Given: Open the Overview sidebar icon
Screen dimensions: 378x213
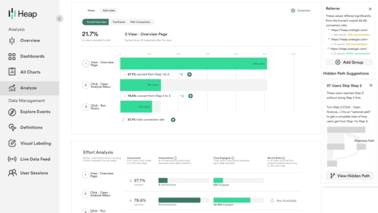Looking at the screenshot, I should (x=12, y=41).
